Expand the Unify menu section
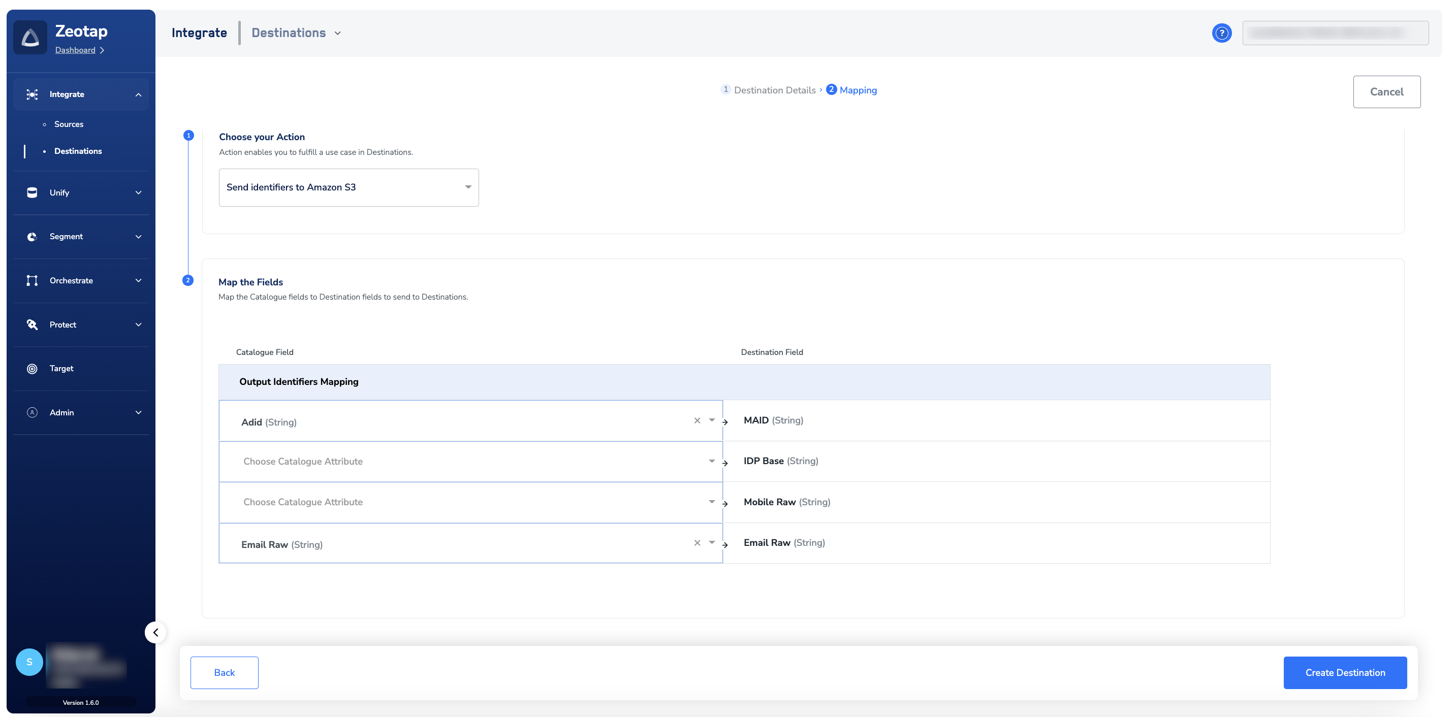Screen dimensions: 1455x717 (x=138, y=193)
